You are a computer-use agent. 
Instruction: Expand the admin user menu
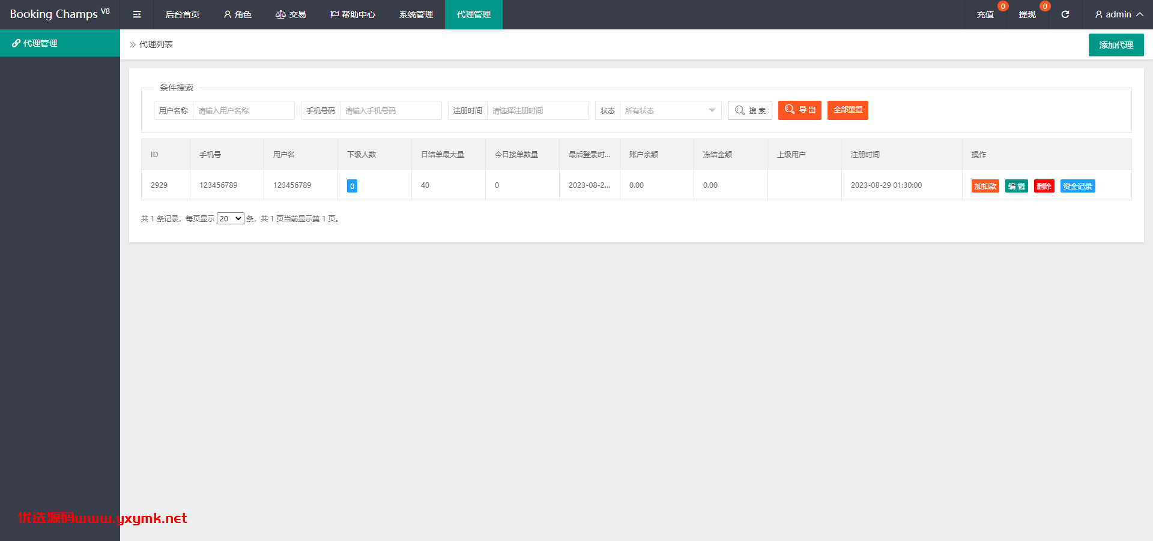(1118, 14)
